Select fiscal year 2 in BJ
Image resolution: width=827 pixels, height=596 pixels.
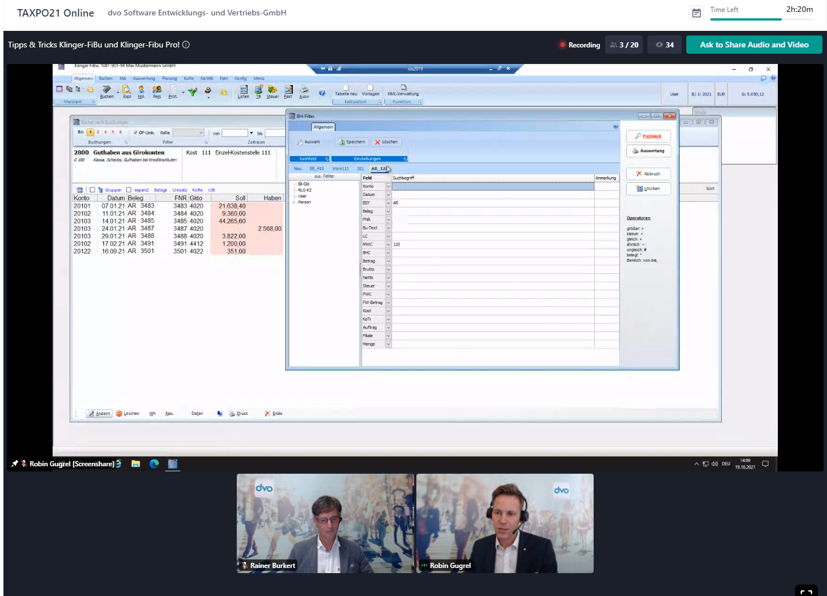[x=98, y=132]
